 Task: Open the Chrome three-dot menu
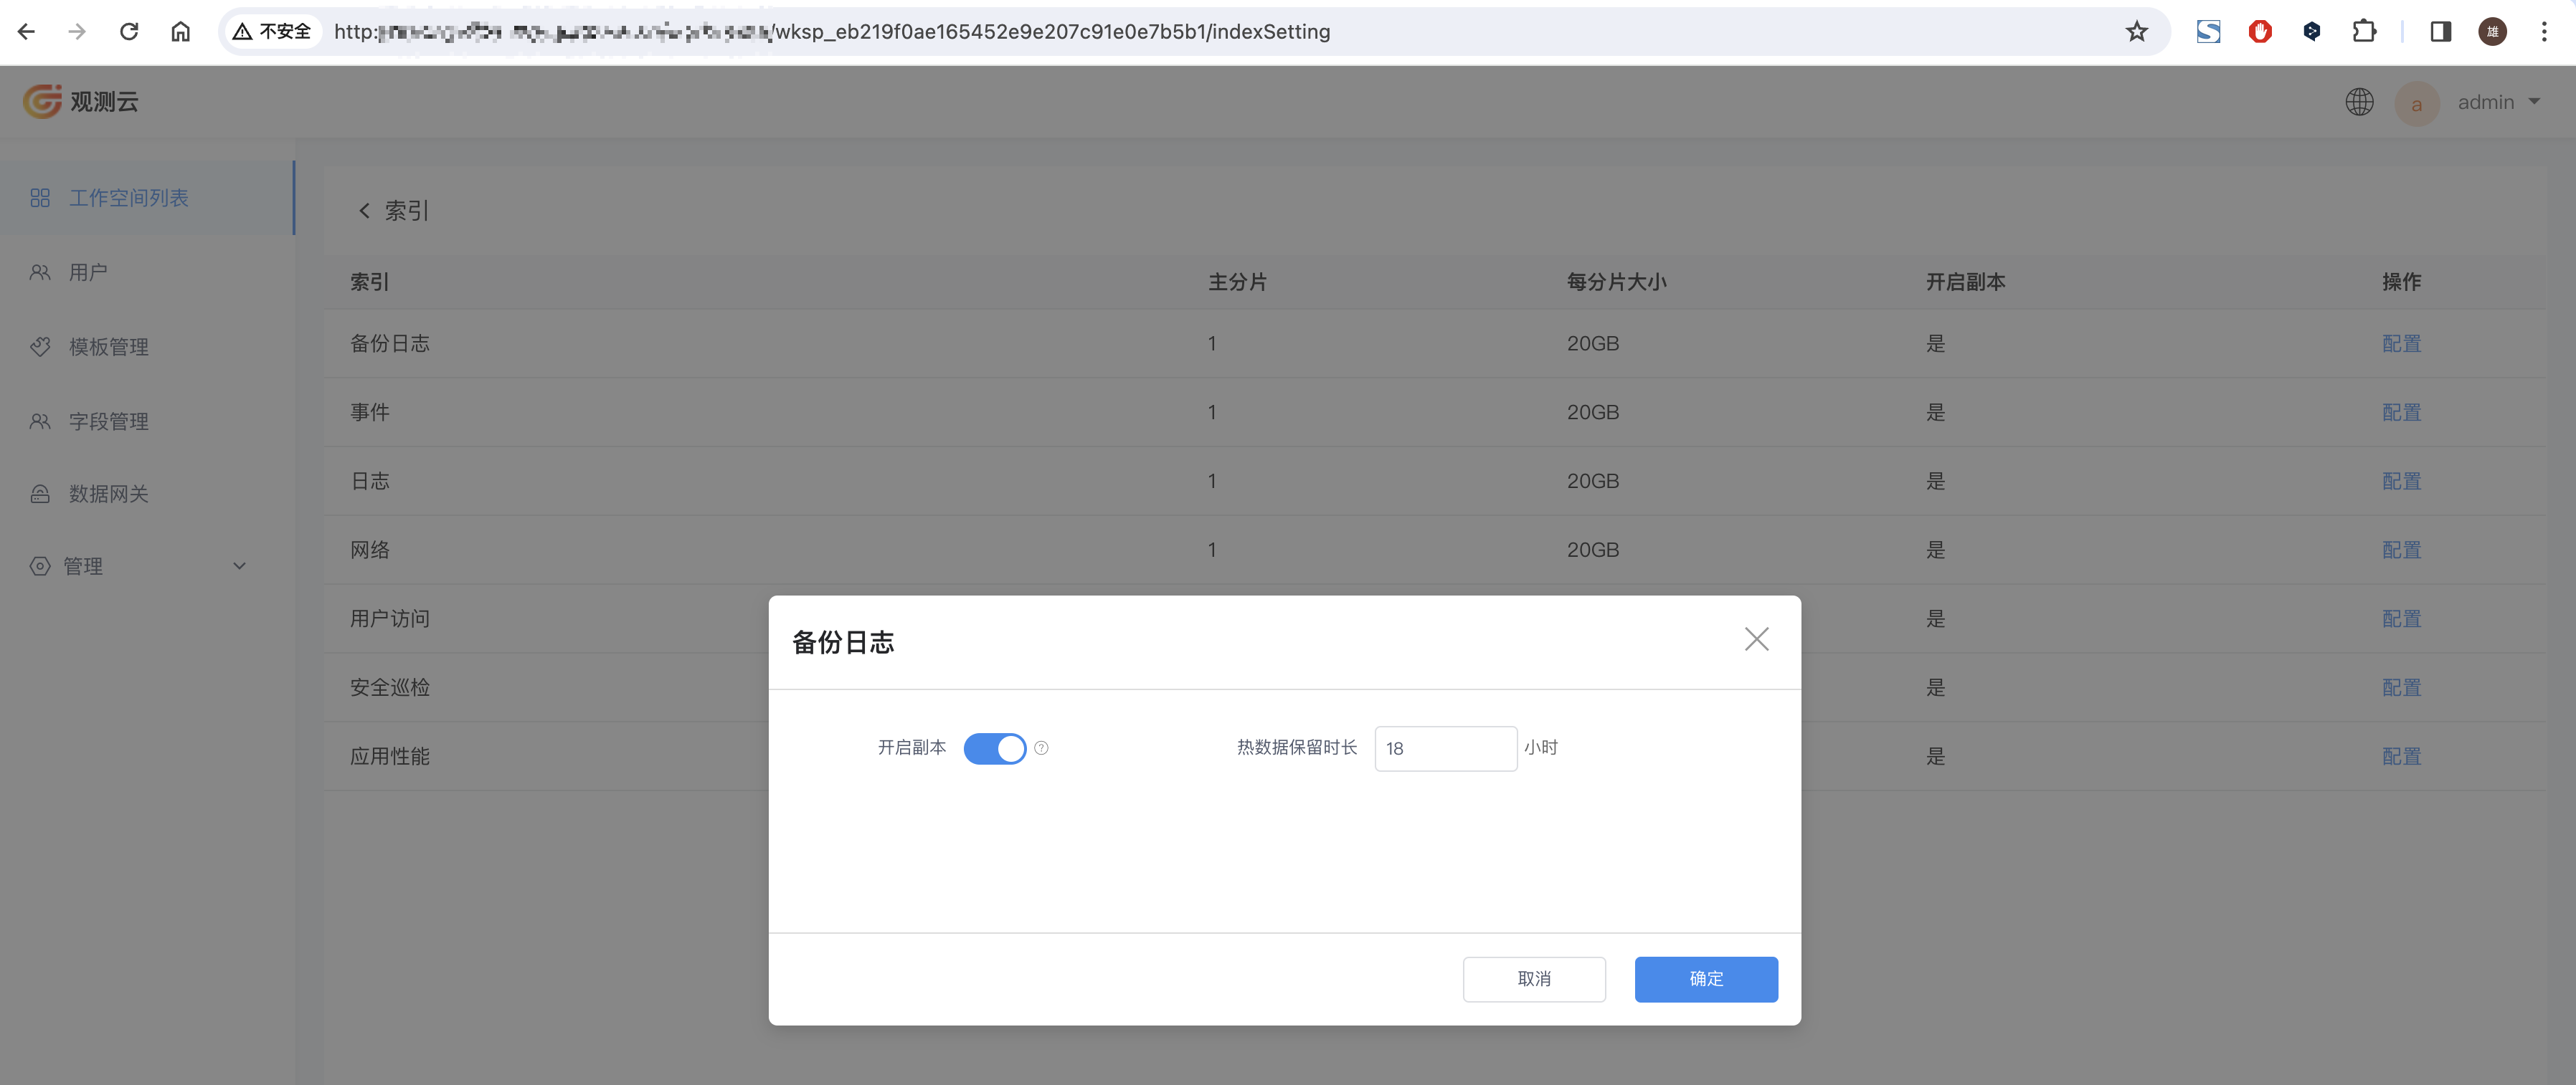[x=2544, y=32]
